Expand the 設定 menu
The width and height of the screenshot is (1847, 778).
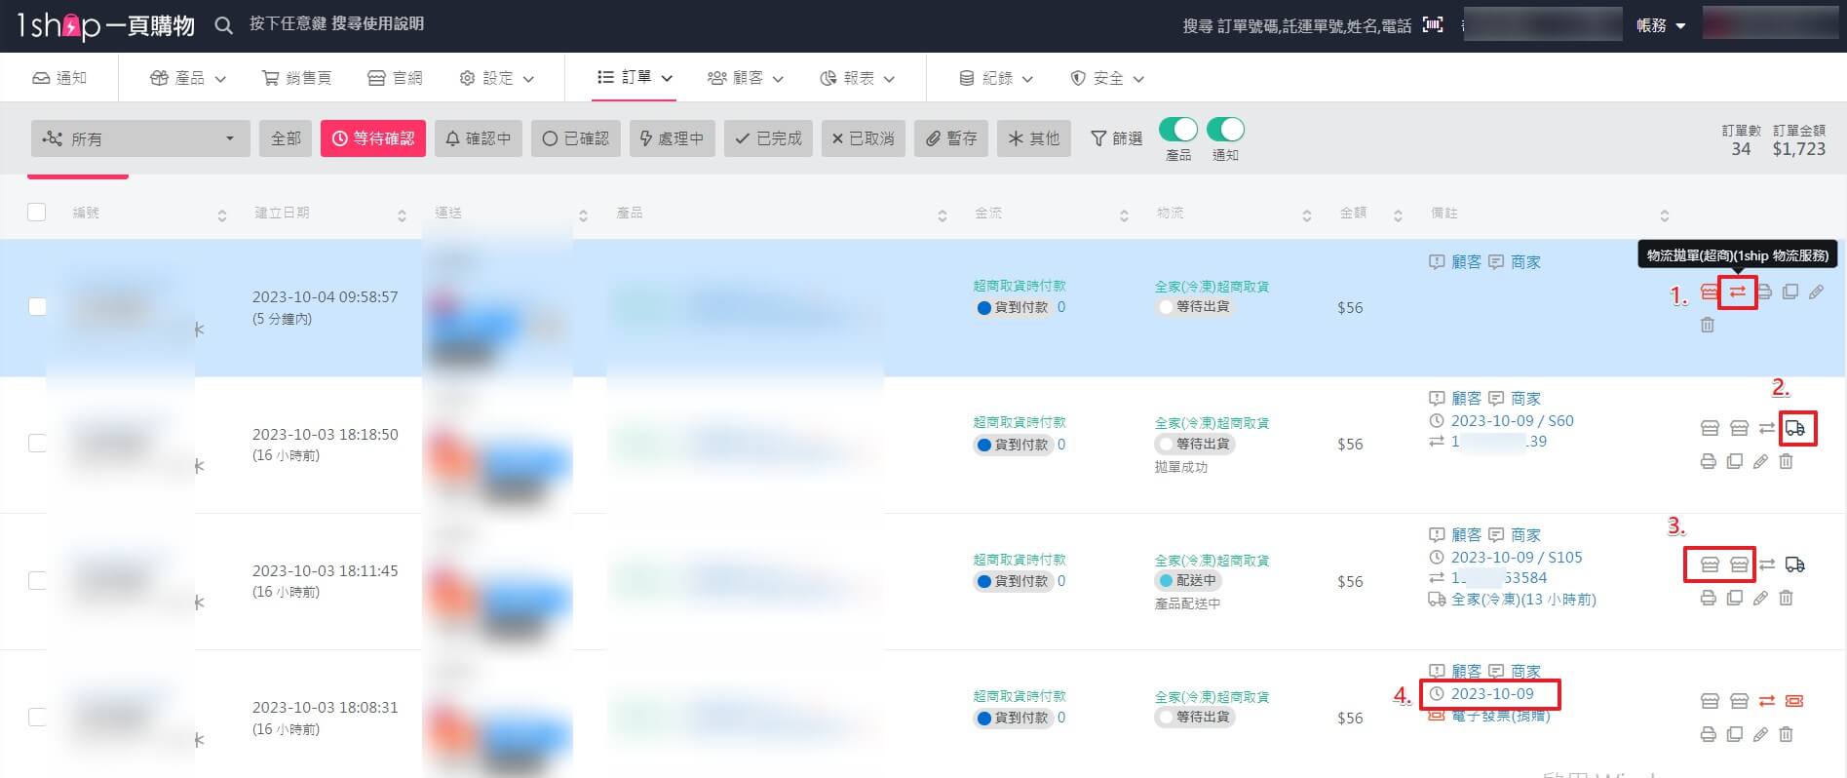(497, 78)
